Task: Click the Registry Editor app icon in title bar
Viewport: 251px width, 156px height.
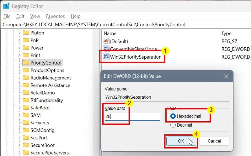Action: tap(6, 6)
